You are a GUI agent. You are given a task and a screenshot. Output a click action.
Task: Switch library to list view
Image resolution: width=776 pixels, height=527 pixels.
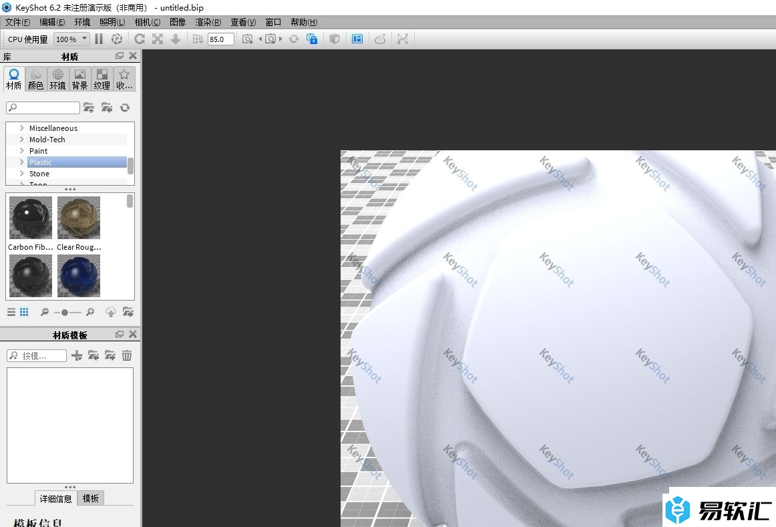(x=11, y=312)
